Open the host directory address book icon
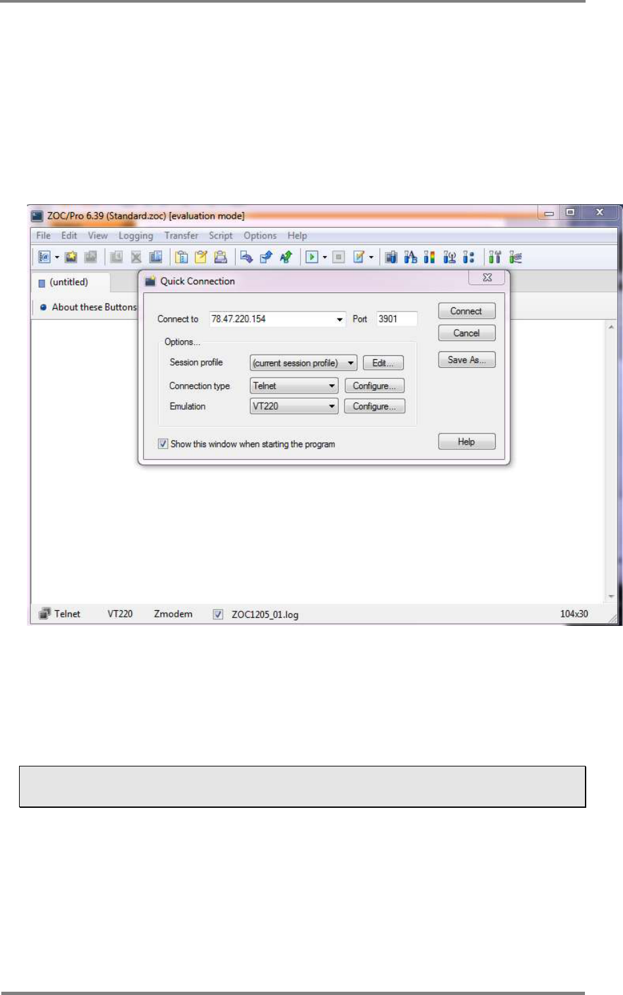This screenshot has width=623, height=995. 44,257
